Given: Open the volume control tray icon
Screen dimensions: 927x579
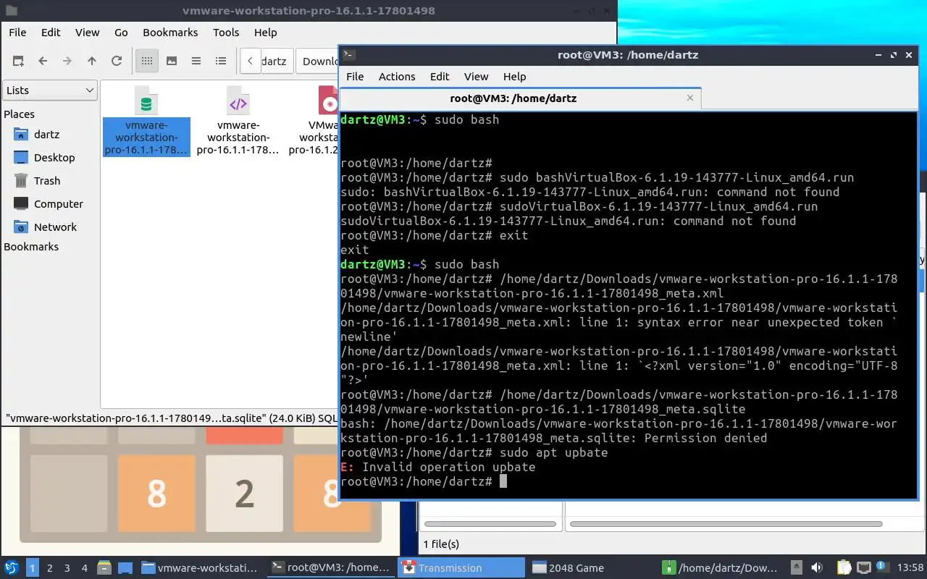Looking at the screenshot, I should [x=817, y=568].
